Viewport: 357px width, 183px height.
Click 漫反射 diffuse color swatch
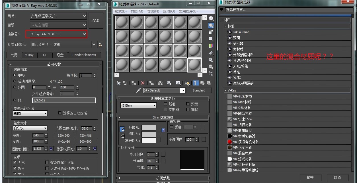tap(149, 134)
